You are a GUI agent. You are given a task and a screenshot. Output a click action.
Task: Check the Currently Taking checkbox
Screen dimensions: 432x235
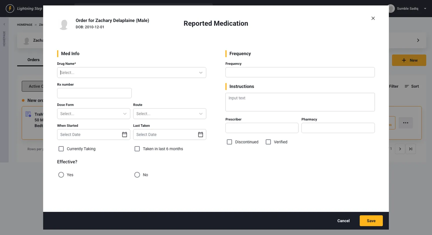(61, 149)
